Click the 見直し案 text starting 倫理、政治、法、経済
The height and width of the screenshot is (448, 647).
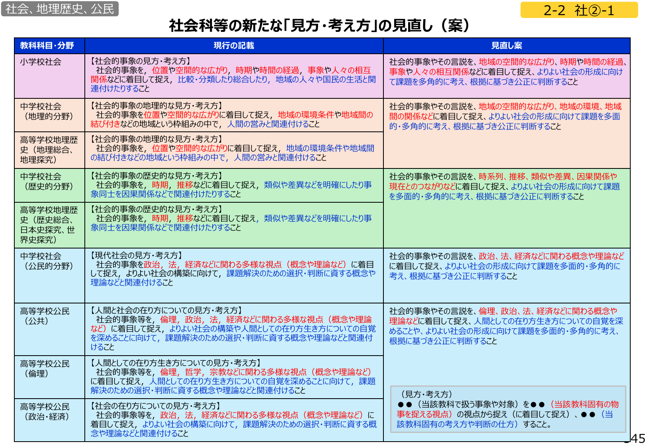coord(506,326)
